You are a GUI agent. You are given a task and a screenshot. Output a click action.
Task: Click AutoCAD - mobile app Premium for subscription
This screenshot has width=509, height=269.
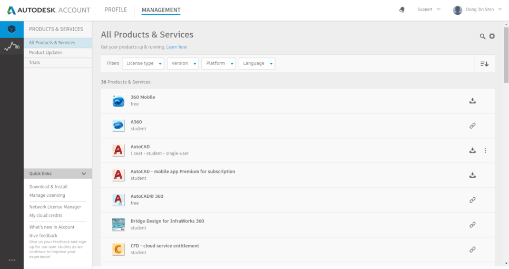point(183,171)
